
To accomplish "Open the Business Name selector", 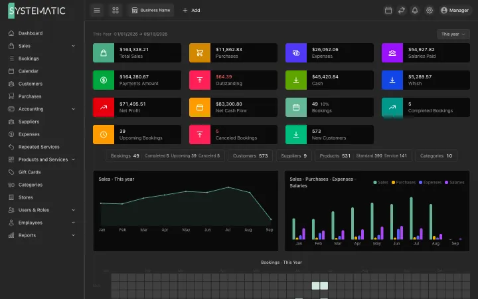I will point(151,11).
